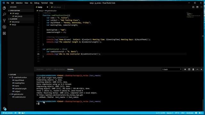Click the code minimap preview
Screen dimensions: 205x115
click(x=194, y=15)
